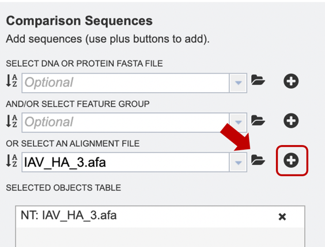Add the FASTA file using its plus button
Screen dimensions: 325x247
(291, 81)
